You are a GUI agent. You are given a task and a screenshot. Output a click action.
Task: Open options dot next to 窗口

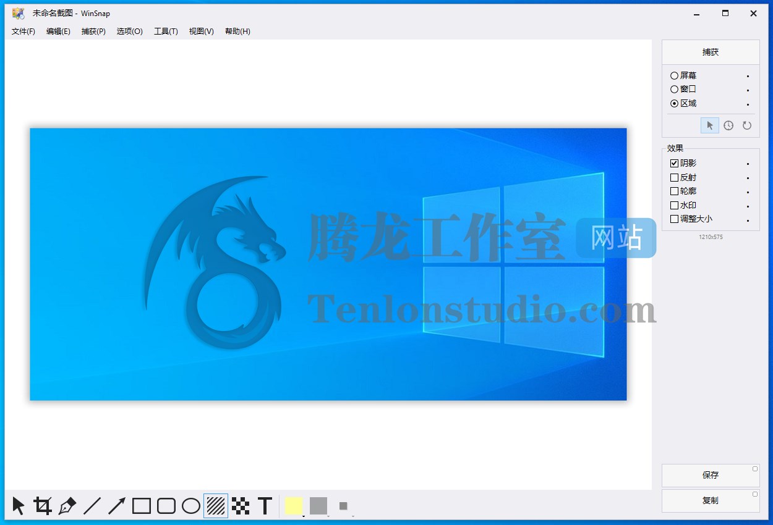point(748,90)
